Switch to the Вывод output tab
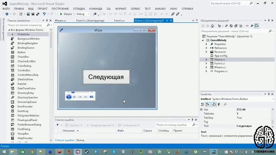Screen dimensions: 276x155 (80, 140)
